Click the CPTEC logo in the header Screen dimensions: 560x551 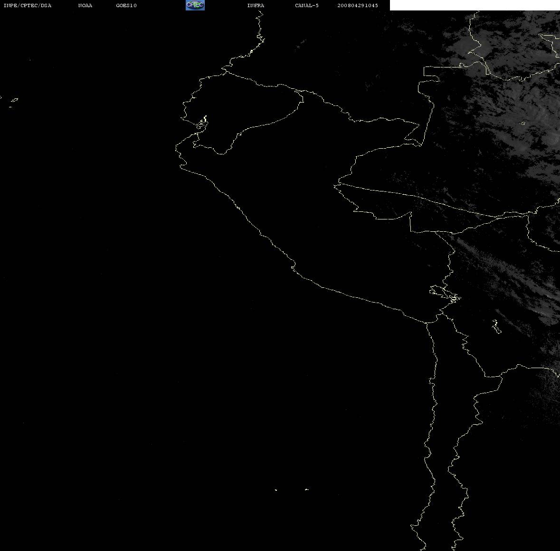195,5
